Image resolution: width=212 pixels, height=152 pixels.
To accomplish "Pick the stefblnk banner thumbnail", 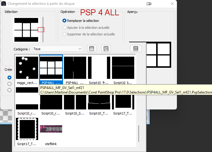I will coord(51,129).
